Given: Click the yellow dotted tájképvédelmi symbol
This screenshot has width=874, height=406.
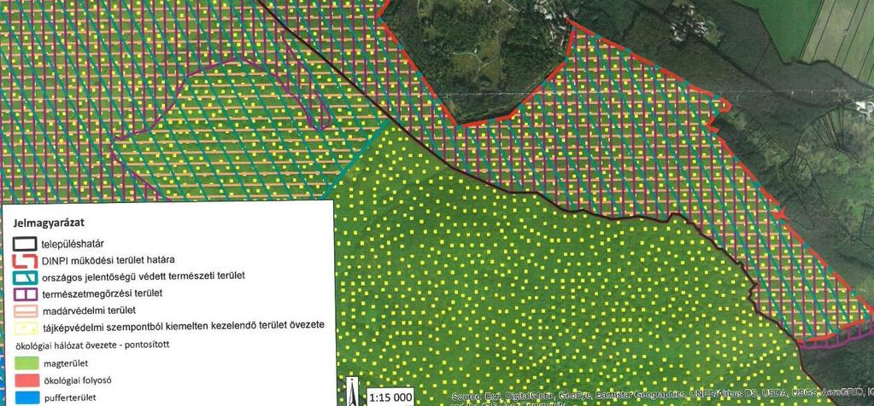Looking at the screenshot, I should (25, 327).
